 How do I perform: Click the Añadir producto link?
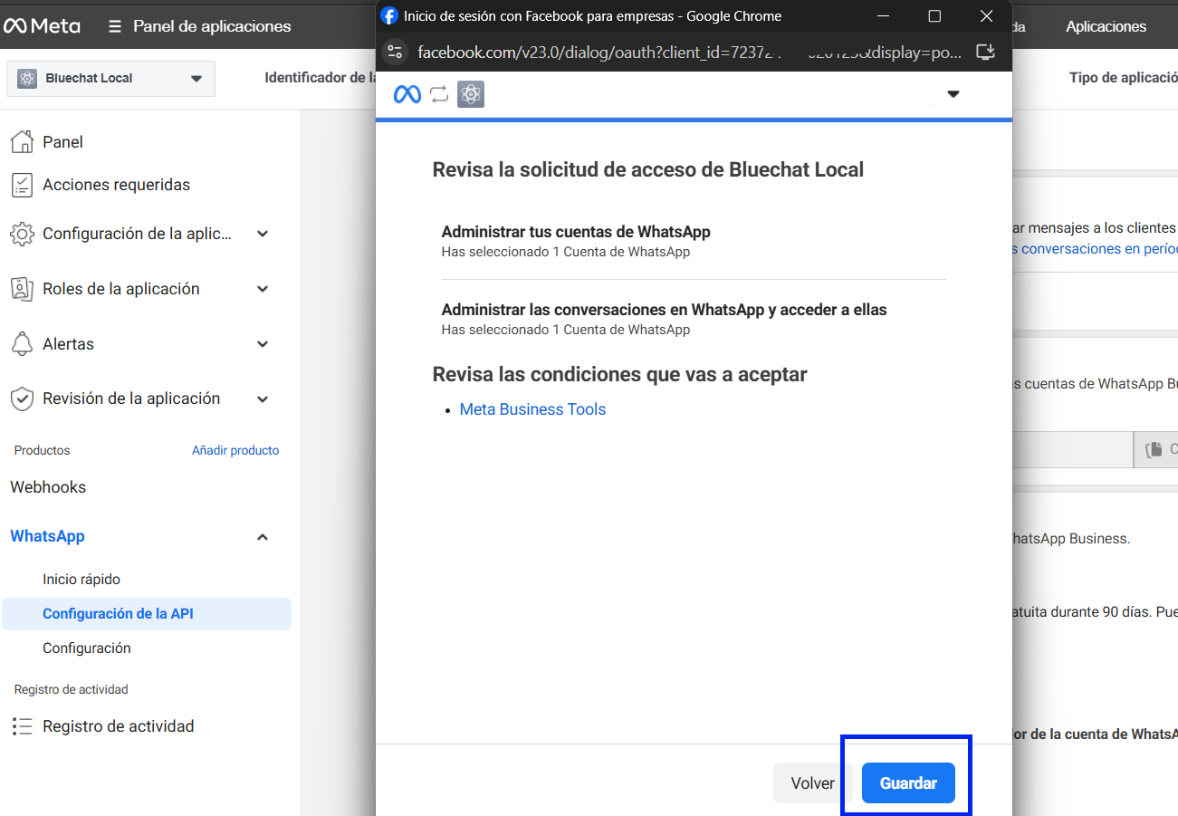pyautogui.click(x=235, y=450)
